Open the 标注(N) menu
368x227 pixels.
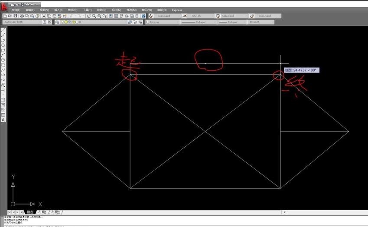(x=117, y=10)
